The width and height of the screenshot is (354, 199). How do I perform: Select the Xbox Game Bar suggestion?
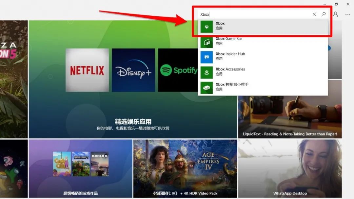262,41
